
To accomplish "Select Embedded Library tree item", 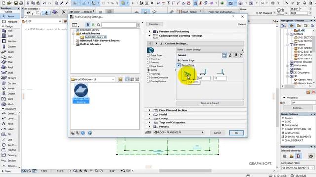I will point(90,30).
